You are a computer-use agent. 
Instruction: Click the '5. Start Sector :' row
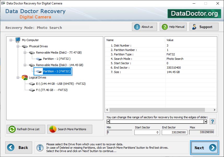pos(161,63)
